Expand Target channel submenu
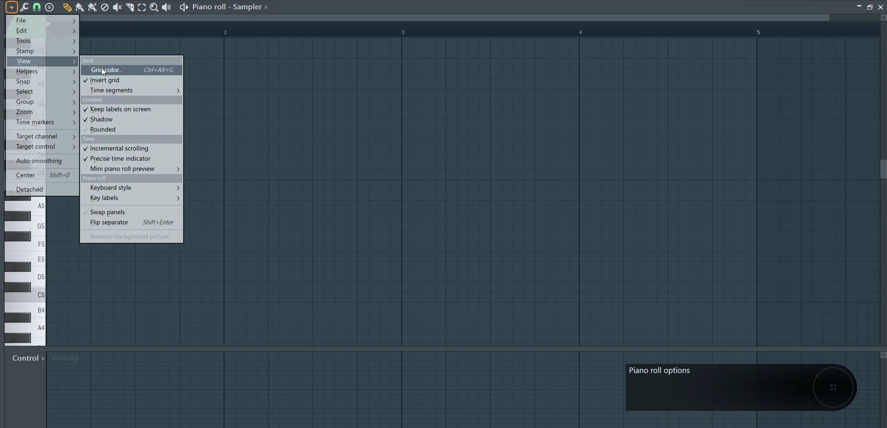This screenshot has height=428, width=887. click(43, 137)
